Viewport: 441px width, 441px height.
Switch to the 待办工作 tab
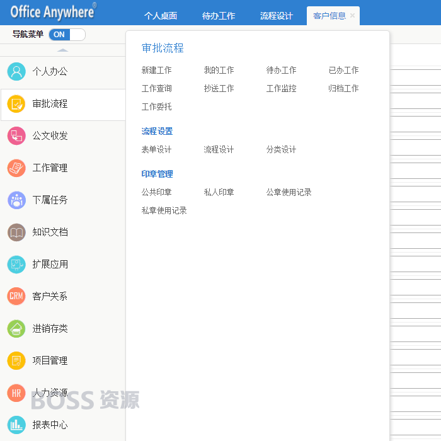[219, 16]
